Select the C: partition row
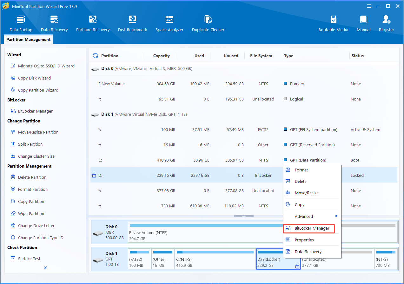This screenshot has width=404, height=284. [244, 160]
